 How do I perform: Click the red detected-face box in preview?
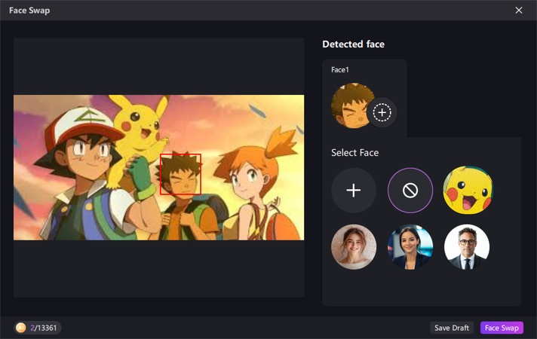tap(180, 174)
